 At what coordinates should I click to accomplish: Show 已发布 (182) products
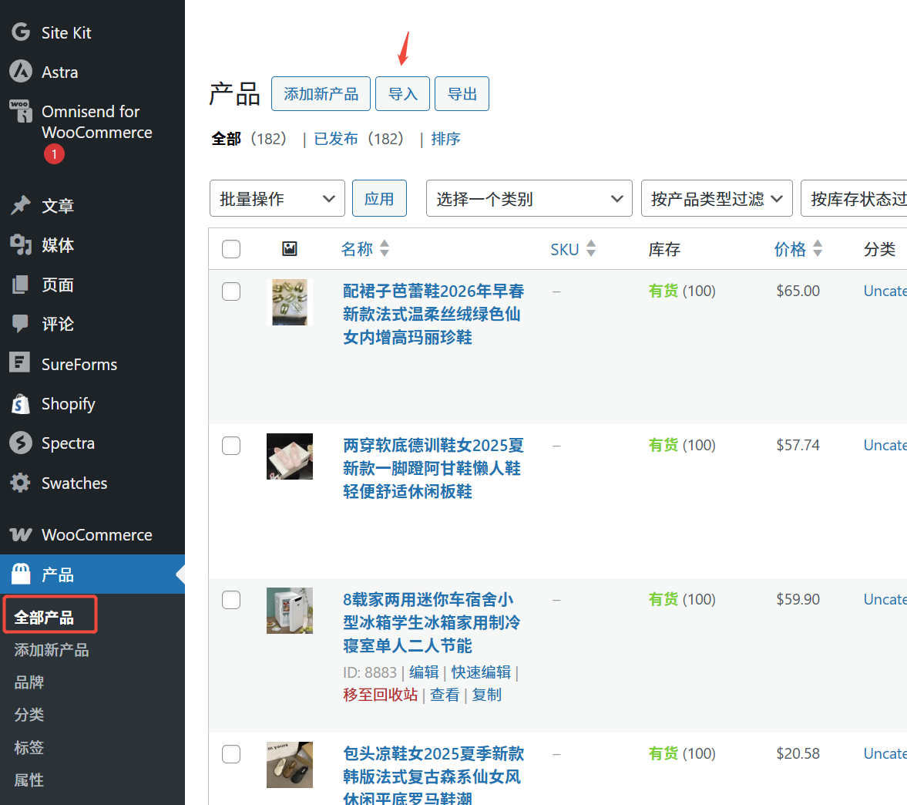point(358,139)
